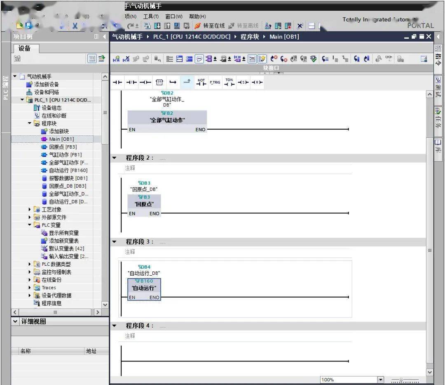Insert an output coil instruction
The height and width of the screenshot is (385, 445).
pyautogui.click(x=145, y=83)
